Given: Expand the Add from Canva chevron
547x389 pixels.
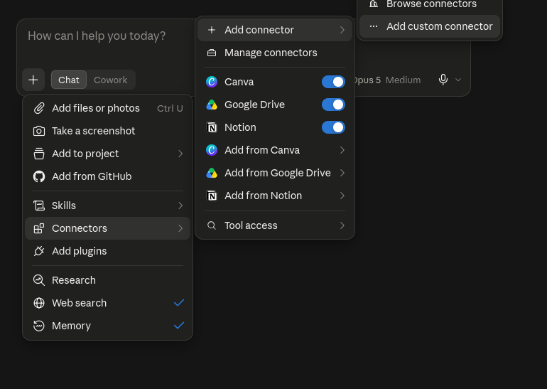Looking at the screenshot, I should [342, 150].
